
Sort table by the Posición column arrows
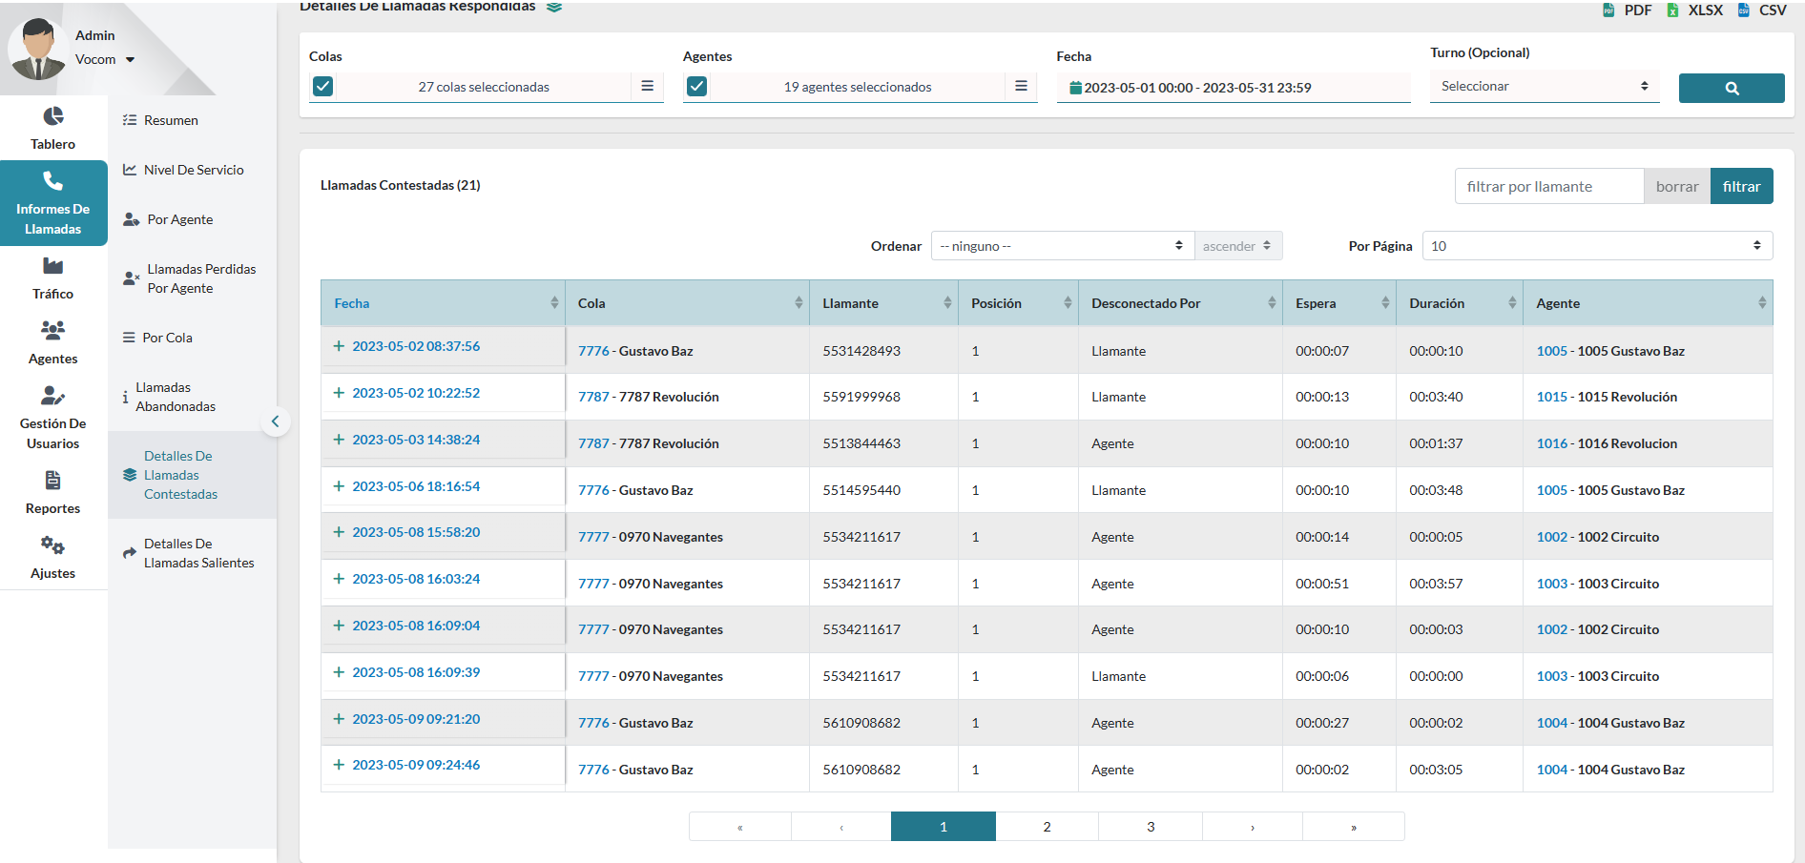point(1068,303)
